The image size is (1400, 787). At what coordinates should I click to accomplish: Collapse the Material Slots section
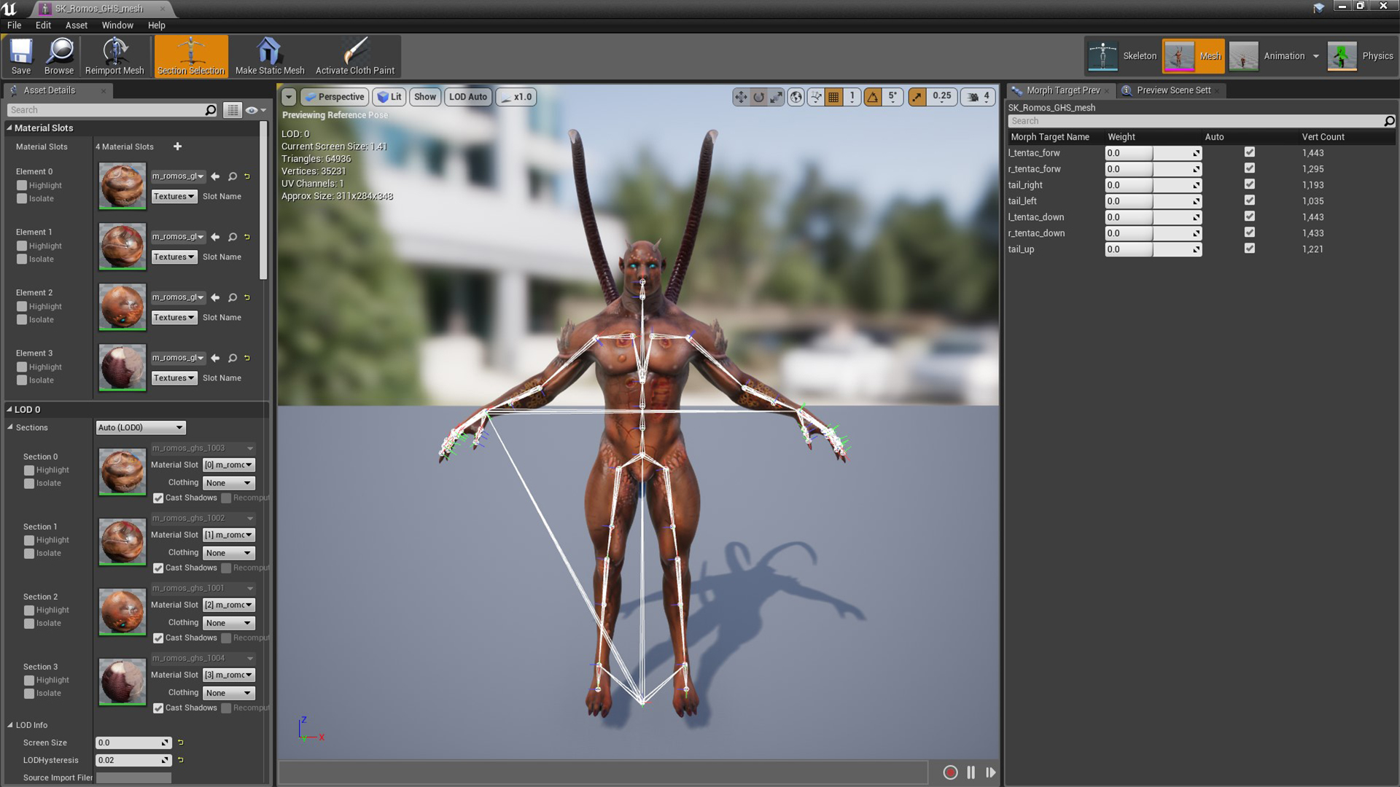point(9,128)
